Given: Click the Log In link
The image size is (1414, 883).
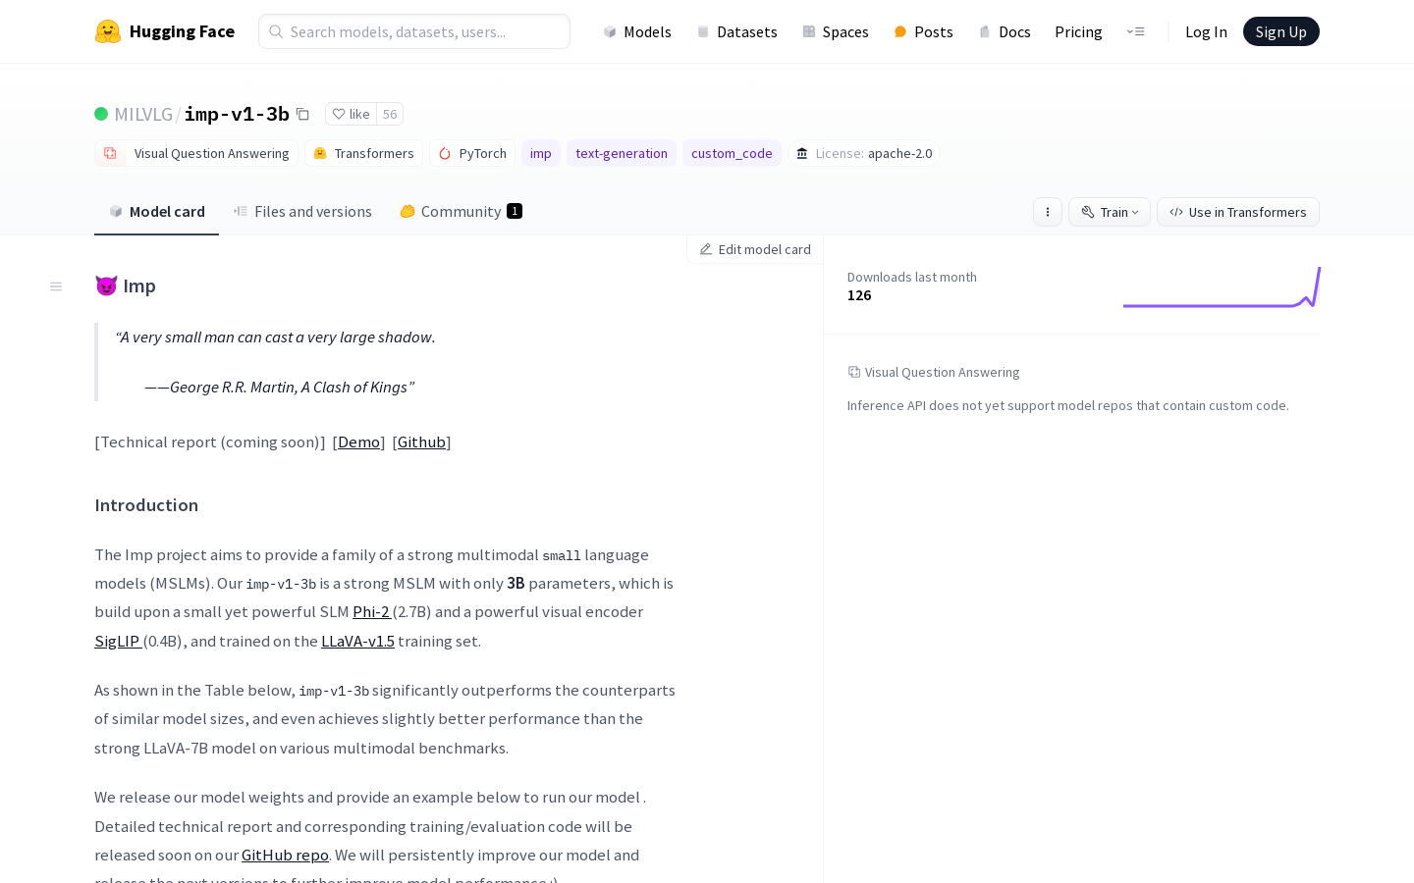Looking at the screenshot, I should point(1206,31).
